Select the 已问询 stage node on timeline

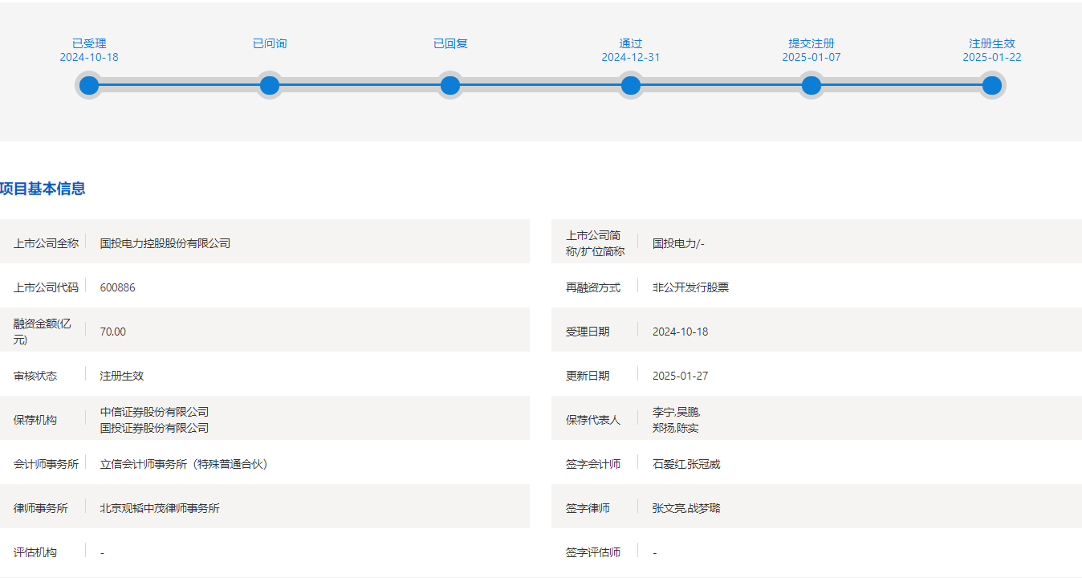(x=270, y=85)
